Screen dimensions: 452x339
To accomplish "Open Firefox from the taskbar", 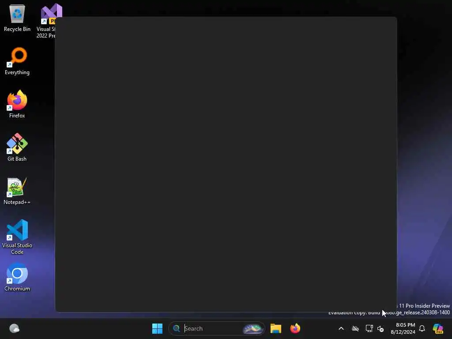I will tap(295, 328).
